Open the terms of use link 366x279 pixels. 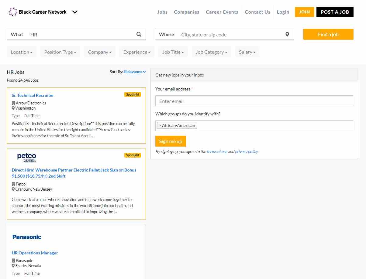[217, 151]
